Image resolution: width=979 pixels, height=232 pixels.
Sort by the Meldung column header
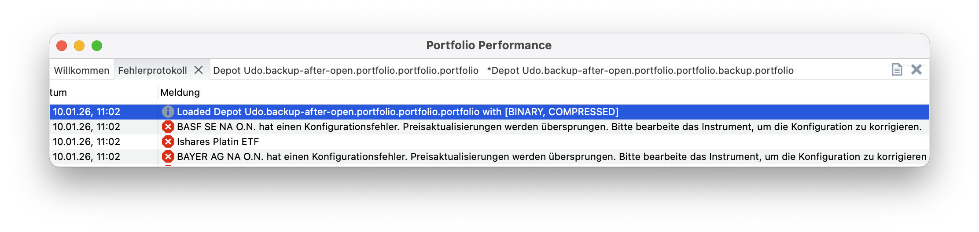180,92
